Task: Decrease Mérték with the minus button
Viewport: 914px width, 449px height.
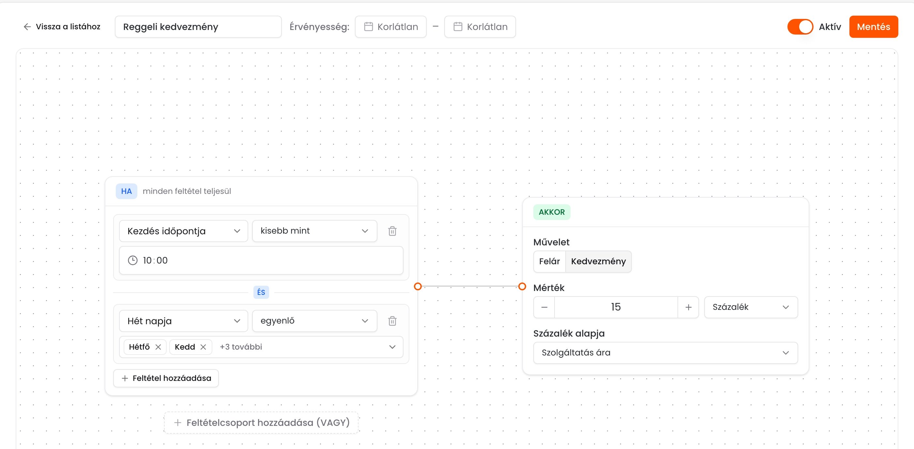Action: 544,307
